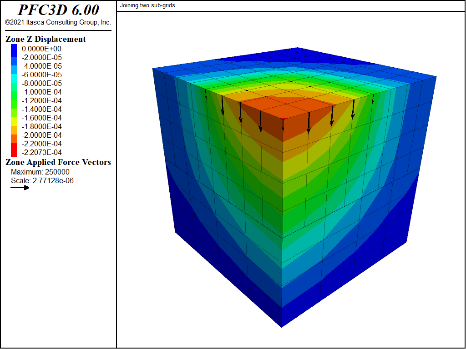The image size is (466, 349).
Task: Click the -2.0000E-05 legend value
Action: 41,57
